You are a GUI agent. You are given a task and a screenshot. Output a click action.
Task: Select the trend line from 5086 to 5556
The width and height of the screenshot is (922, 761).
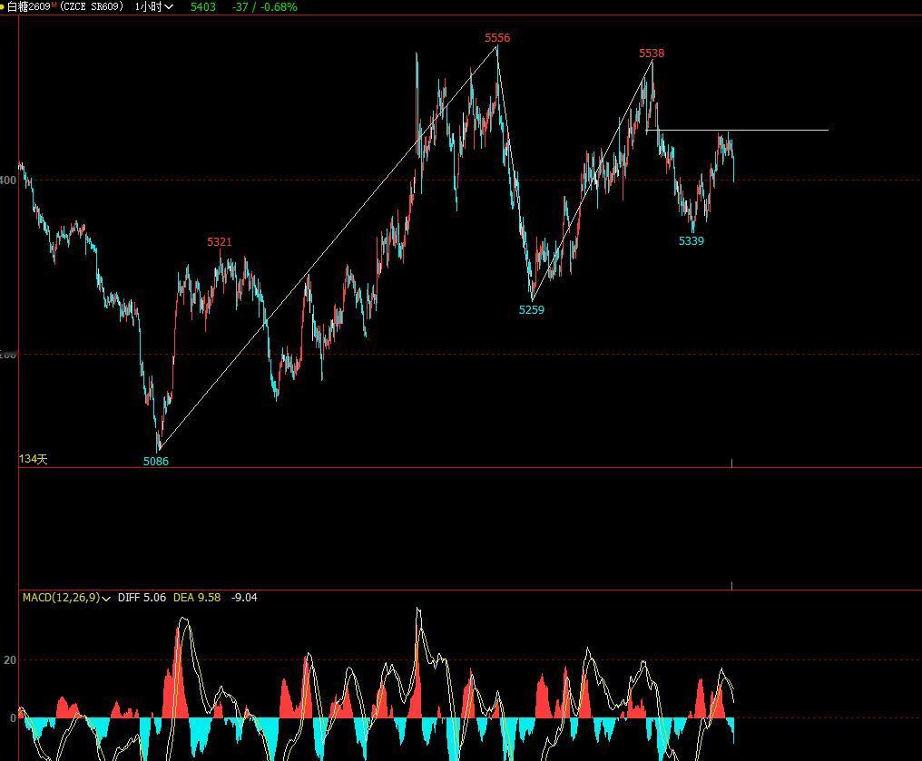(329, 249)
